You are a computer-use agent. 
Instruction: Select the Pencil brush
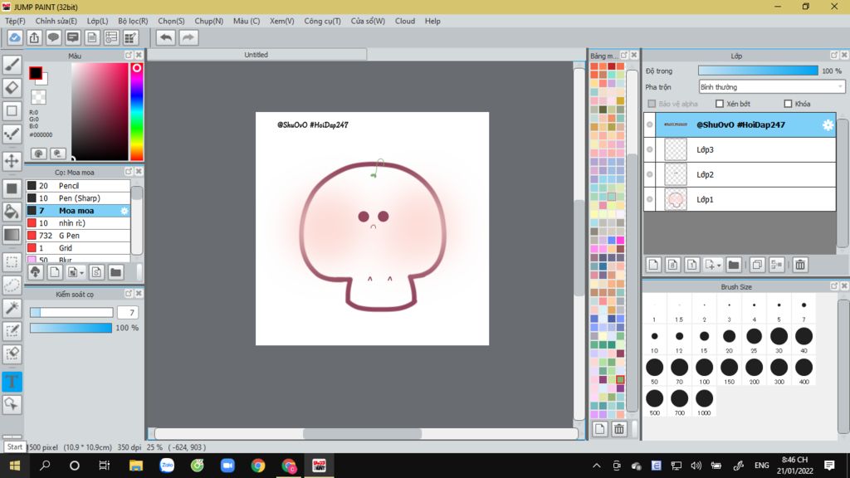click(x=78, y=186)
